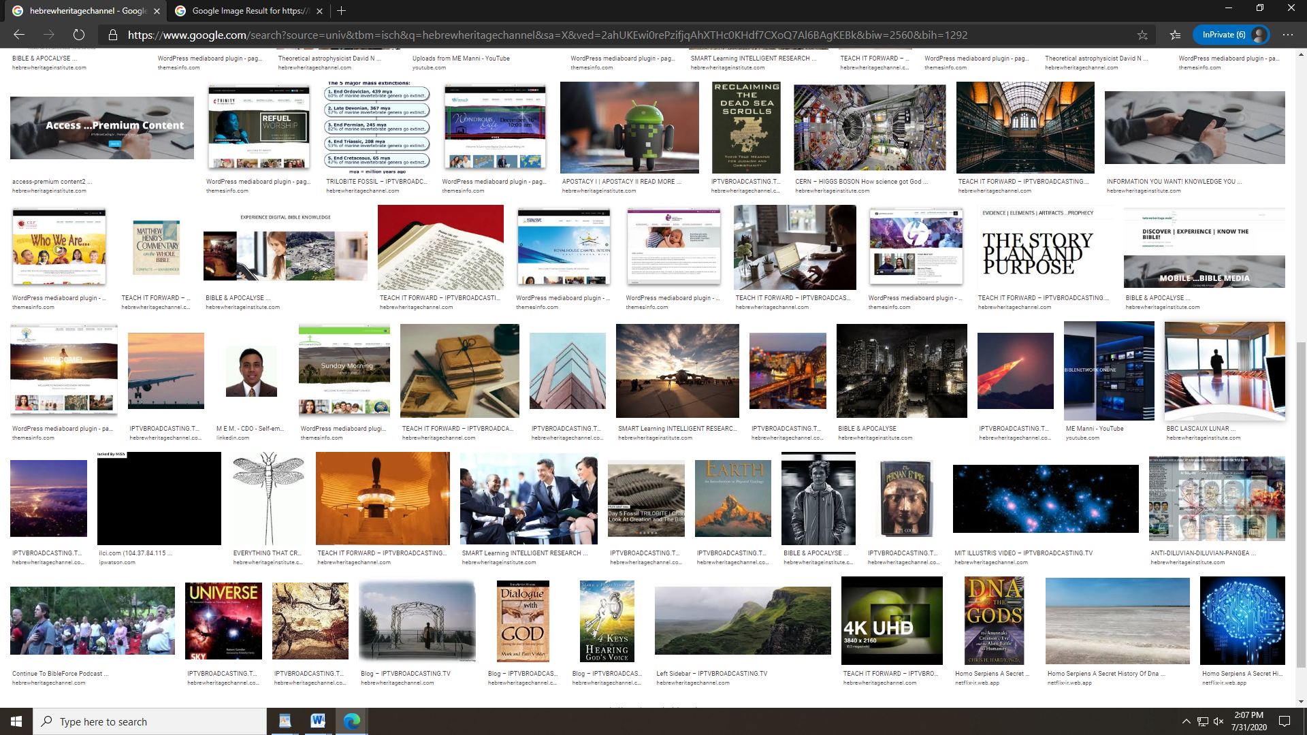This screenshot has width=1307, height=735.
Task: Switch to hebrewheritagechannel Google tab
Action: tap(87, 11)
